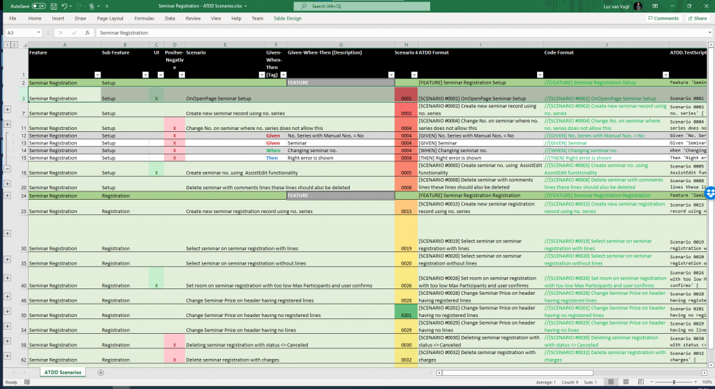
Task: Show outline level 1
Action: (7, 45)
